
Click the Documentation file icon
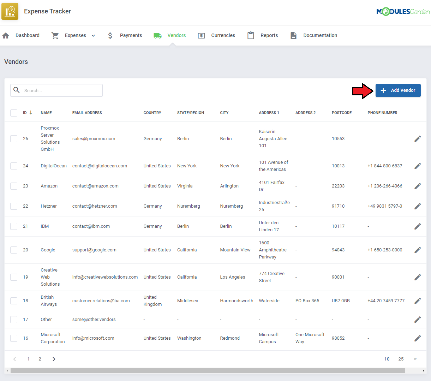[x=293, y=36]
